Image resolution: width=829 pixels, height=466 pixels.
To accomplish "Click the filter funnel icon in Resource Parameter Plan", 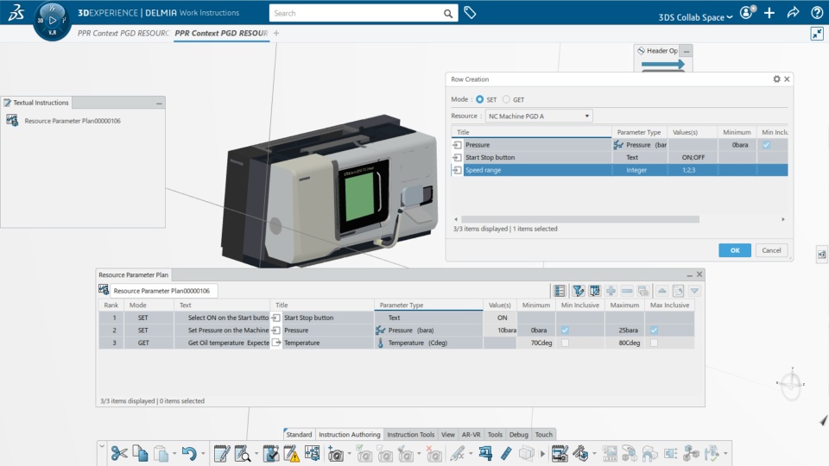I will (x=579, y=291).
